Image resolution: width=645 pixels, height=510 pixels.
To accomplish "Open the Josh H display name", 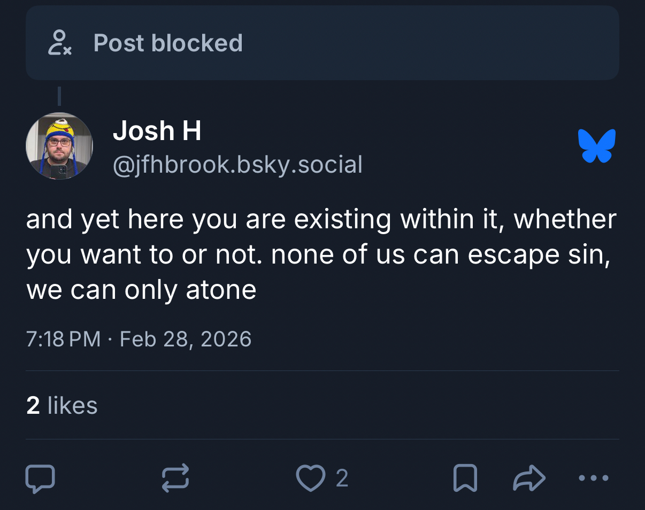I will tap(157, 130).
